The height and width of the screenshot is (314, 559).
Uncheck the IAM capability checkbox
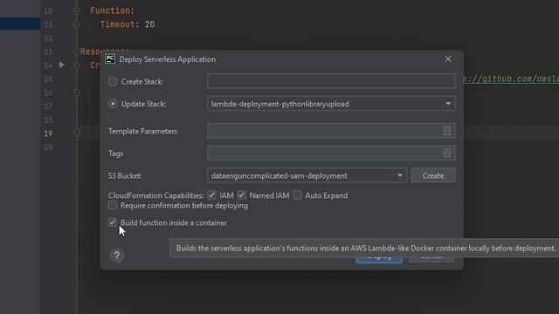[211, 195]
